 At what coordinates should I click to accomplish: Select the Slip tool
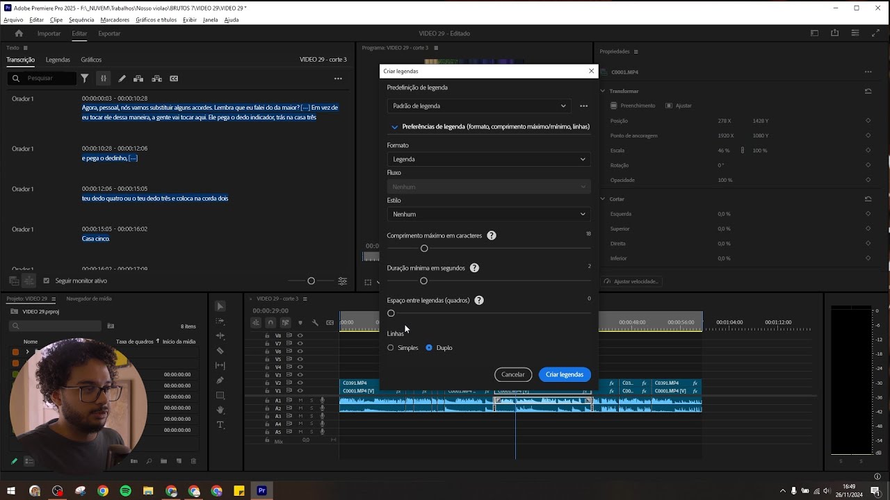220,365
